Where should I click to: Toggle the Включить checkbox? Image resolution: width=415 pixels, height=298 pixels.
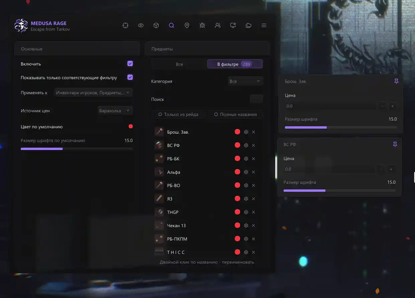point(130,63)
